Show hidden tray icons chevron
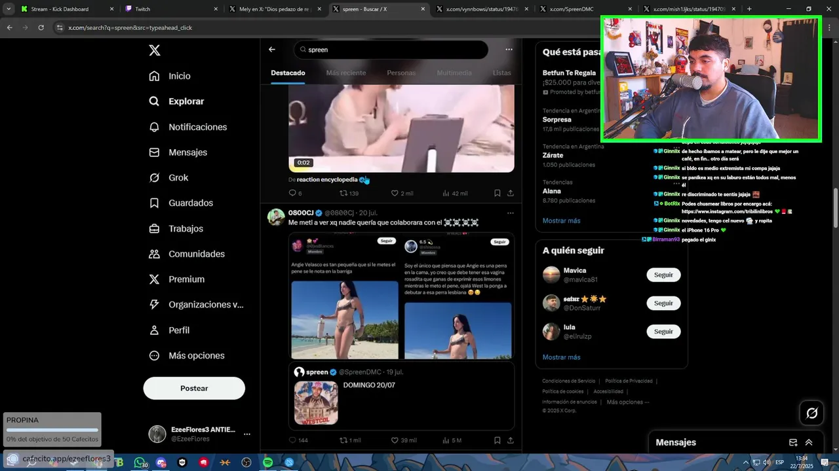This screenshot has width=839, height=471. point(745,462)
